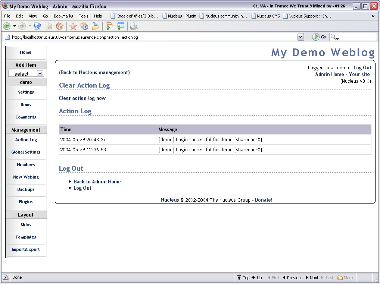Open Global Settings in the sidebar
Viewport: 380px width, 284px height.
[x=26, y=152]
